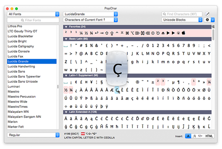Select Lucida Sans Unicode font
The image size is (222, 149).
click(x=32, y=81)
